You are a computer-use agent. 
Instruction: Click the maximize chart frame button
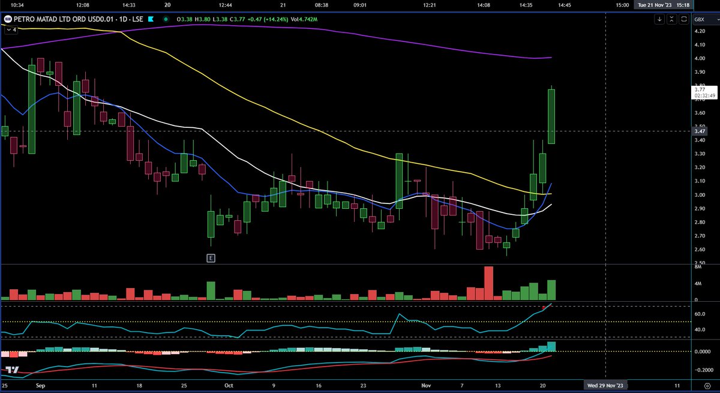pos(684,20)
